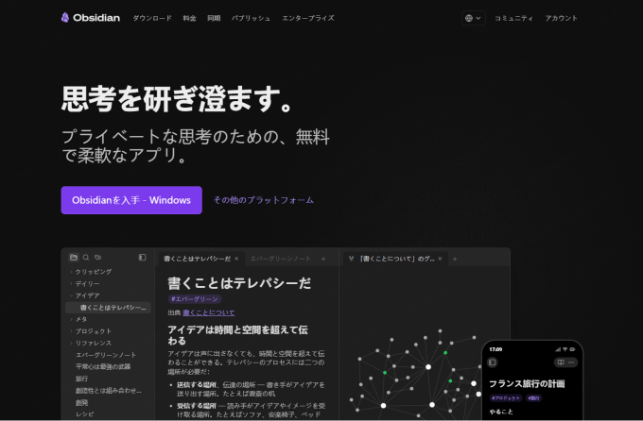
Task: Open the globe language selector
Action: pos(473,18)
